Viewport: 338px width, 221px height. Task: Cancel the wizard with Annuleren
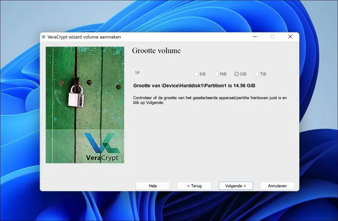point(277,186)
